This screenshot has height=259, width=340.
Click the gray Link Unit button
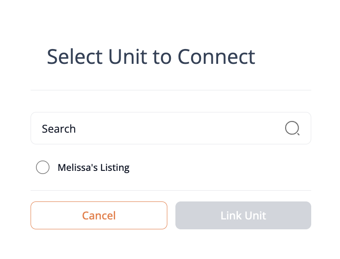click(243, 215)
